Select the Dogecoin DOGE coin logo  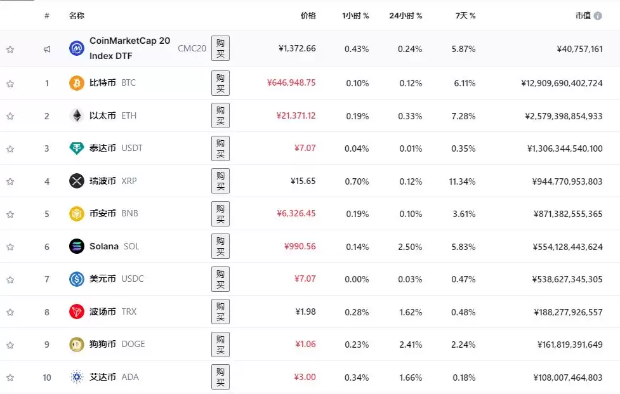coord(76,345)
